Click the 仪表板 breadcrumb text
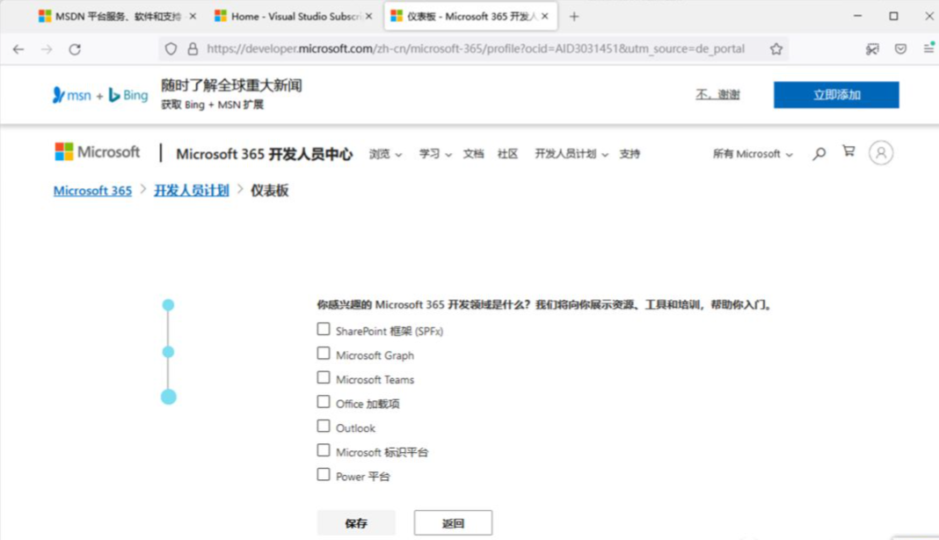The image size is (939, 540). pos(270,191)
